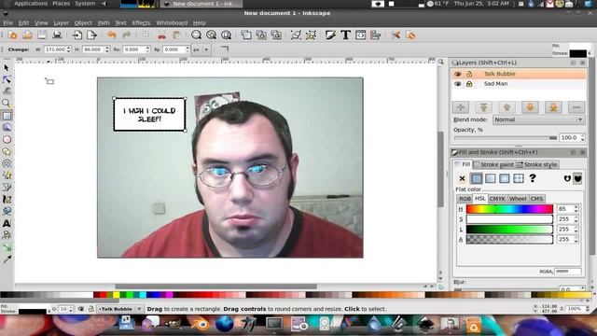Select the Zoom tool in toolbox
Viewport: 597px width, 336px height.
(x=7, y=104)
